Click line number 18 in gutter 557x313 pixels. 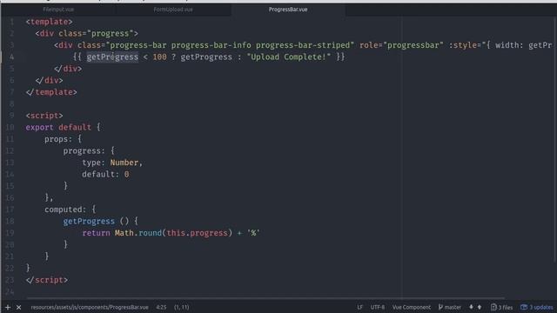tap(10, 222)
